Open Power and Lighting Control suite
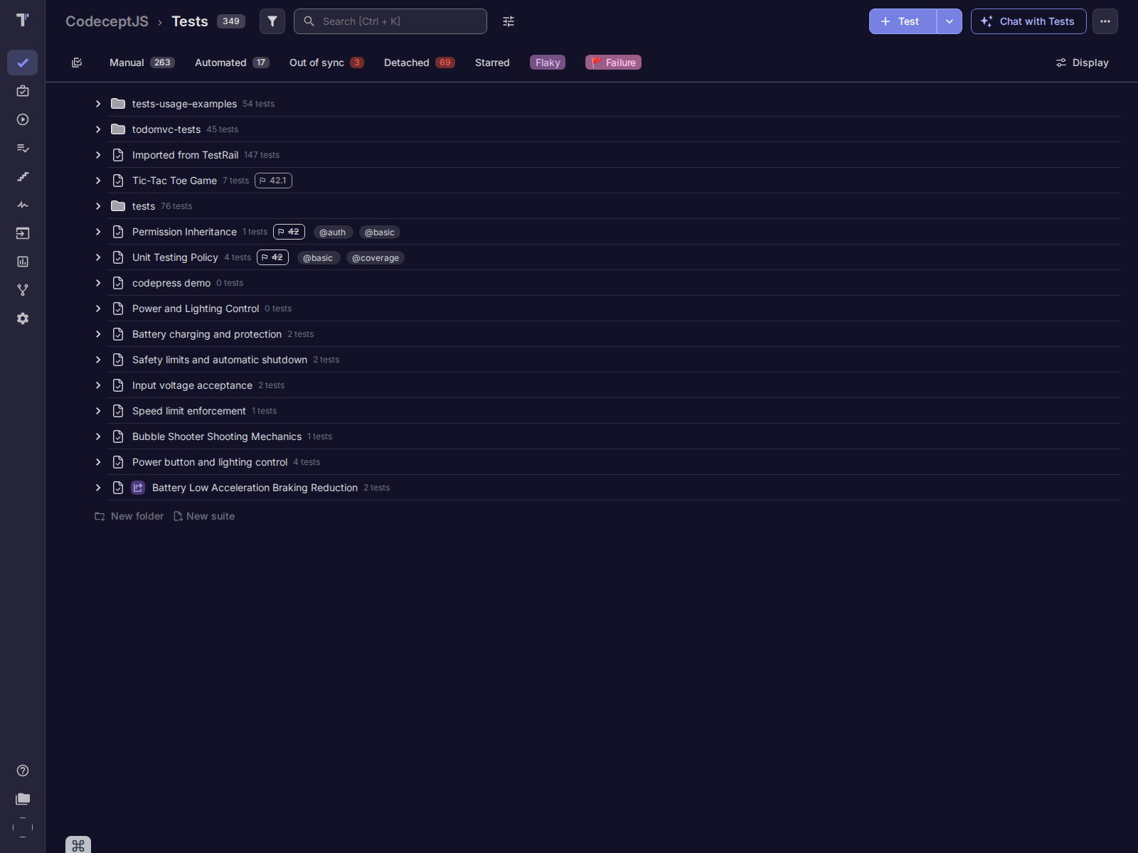Screen dimensions: 1138x853 click(x=196, y=309)
